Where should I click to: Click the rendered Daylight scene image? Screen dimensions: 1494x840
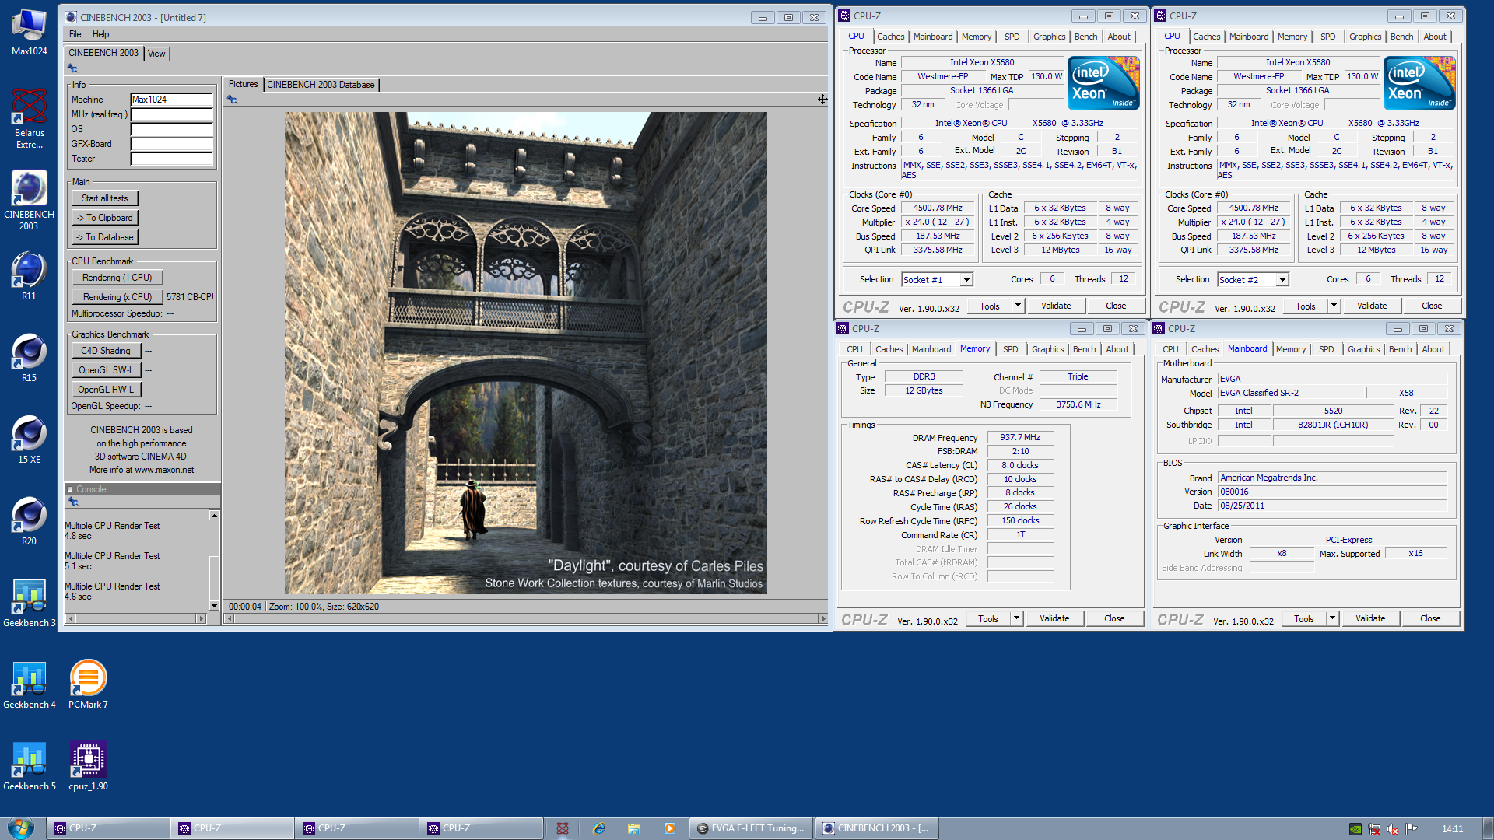coord(525,353)
